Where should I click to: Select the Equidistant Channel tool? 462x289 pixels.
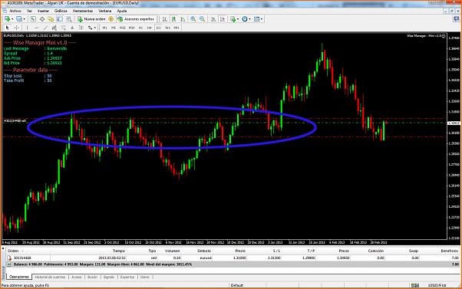pos(54,28)
